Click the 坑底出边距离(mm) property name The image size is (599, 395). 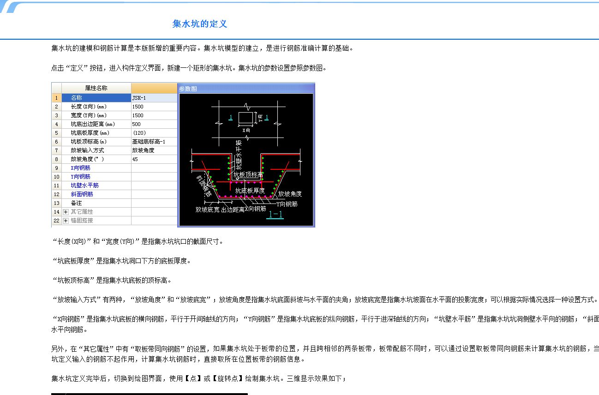click(x=93, y=124)
